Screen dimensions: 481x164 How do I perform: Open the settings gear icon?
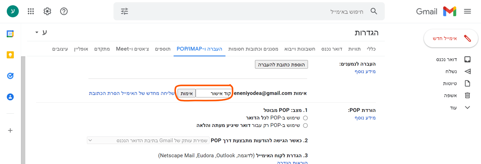(x=47, y=11)
